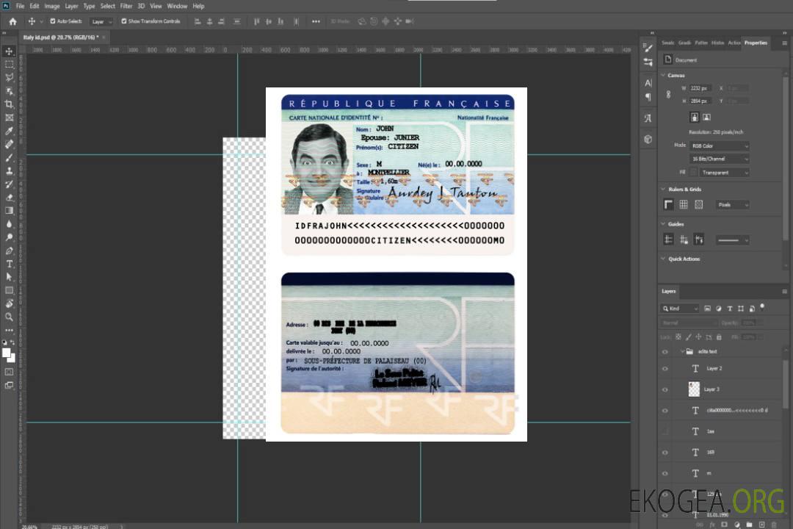Click the Home icon in options bar
Viewport: 793px width, 529px height.
pyautogui.click(x=12, y=21)
